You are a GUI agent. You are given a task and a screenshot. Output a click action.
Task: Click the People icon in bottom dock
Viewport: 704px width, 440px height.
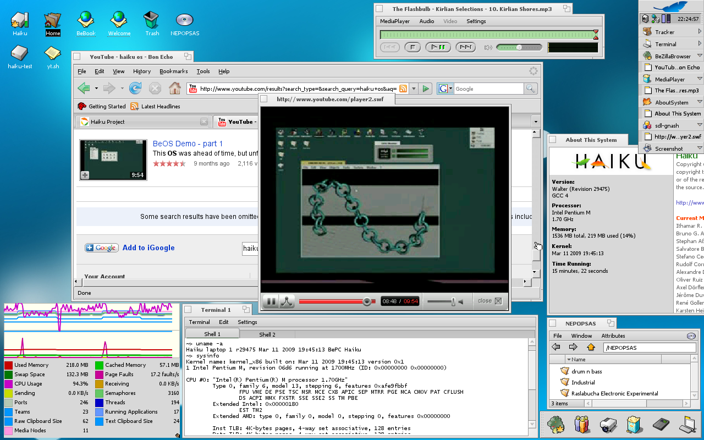click(x=581, y=424)
